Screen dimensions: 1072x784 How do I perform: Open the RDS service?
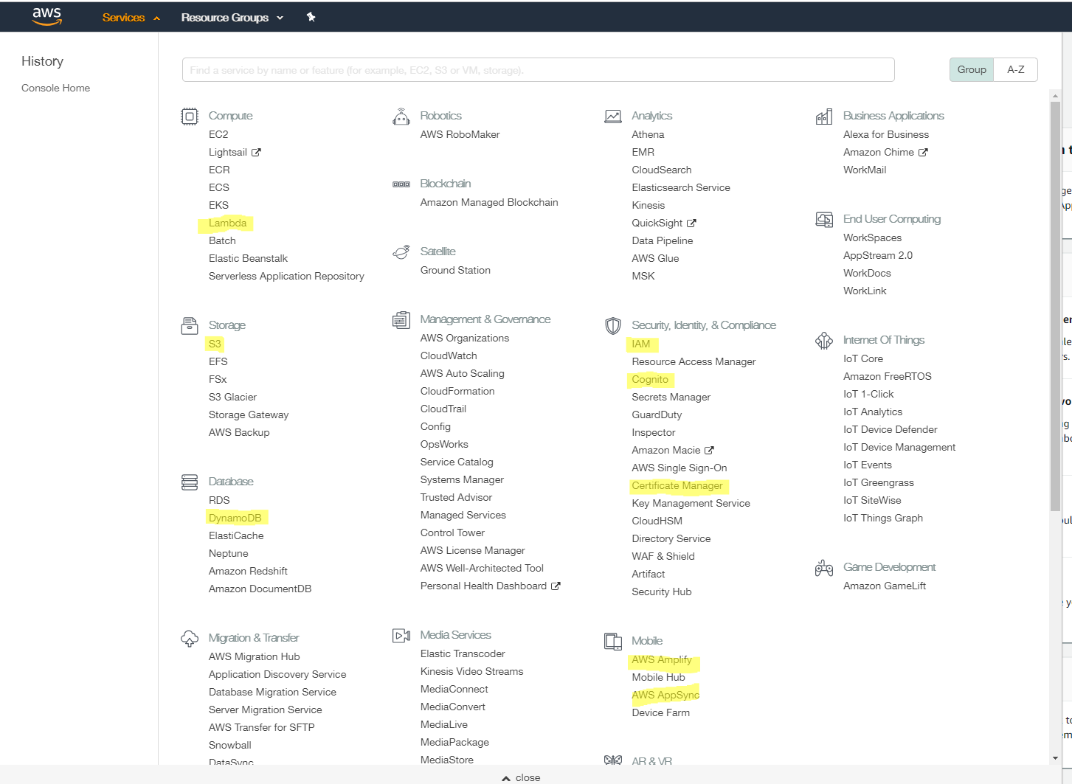click(x=219, y=501)
